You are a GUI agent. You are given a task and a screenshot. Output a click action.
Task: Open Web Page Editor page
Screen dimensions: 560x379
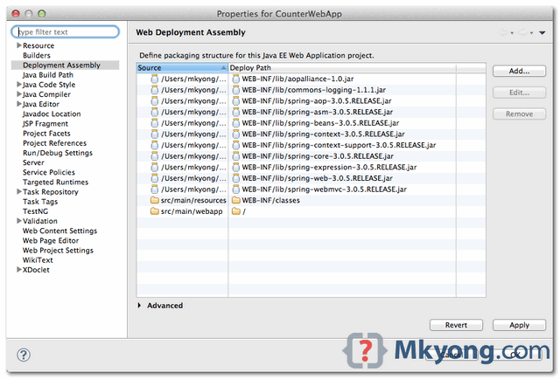coord(51,241)
